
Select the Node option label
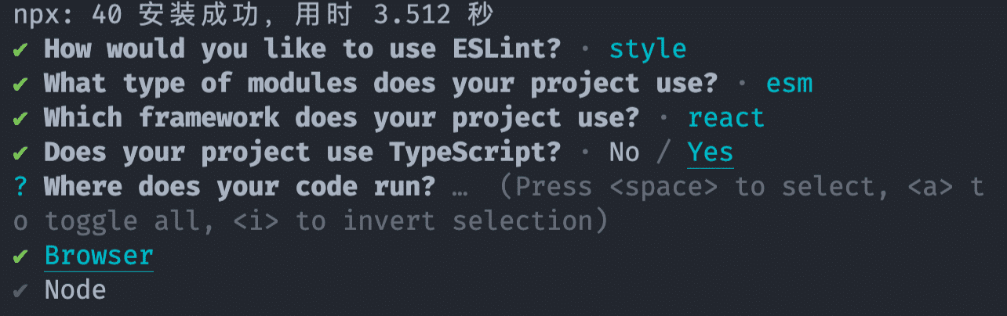[x=75, y=290]
